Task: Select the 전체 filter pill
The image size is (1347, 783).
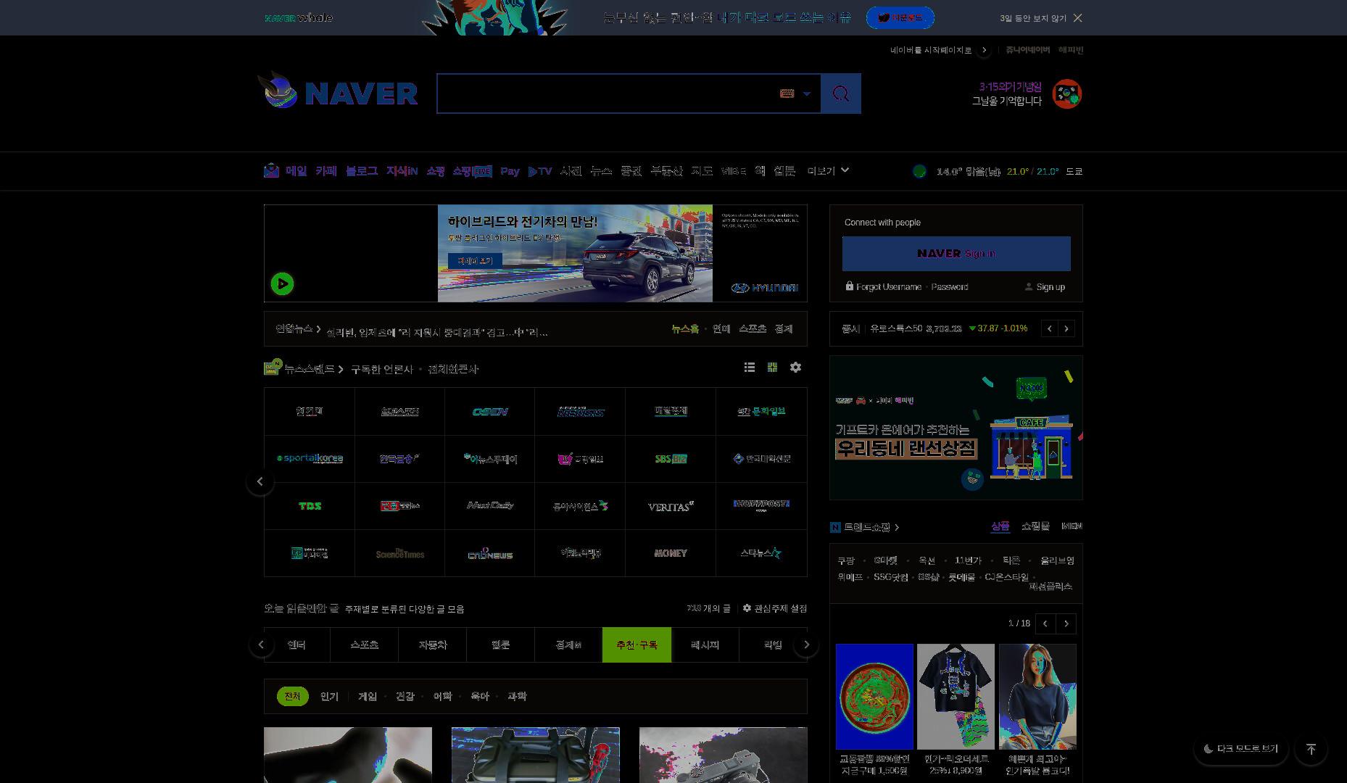Action: [x=292, y=696]
